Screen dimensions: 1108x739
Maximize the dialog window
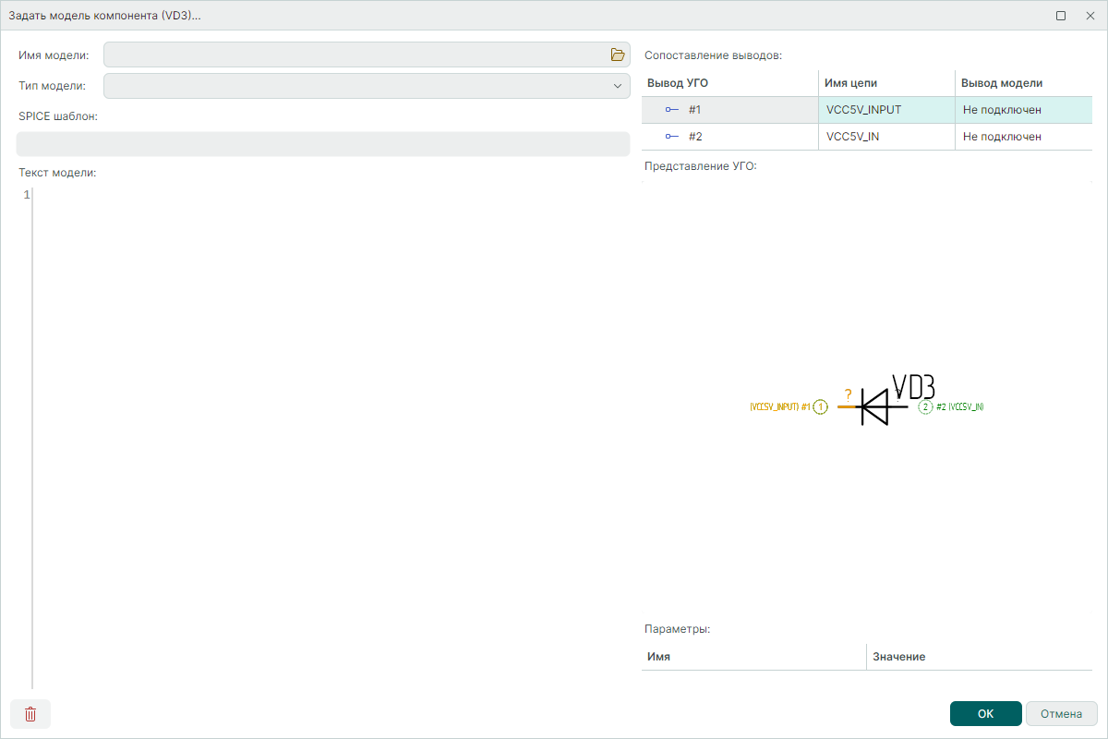[x=1061, y=16]
